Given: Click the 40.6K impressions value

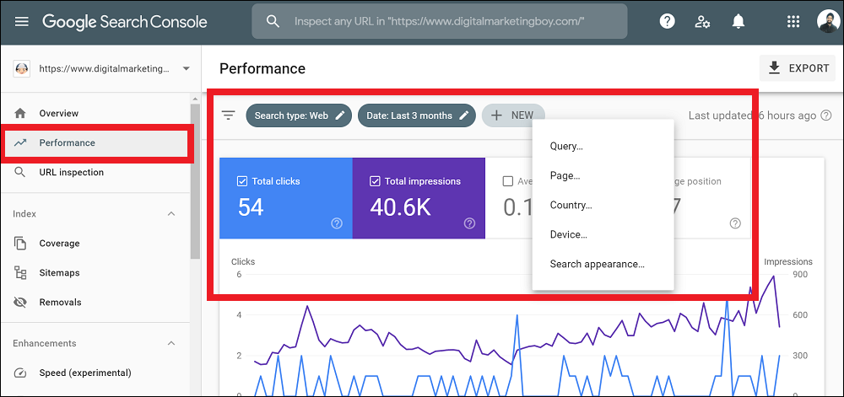Looking at the screenshot, I should coord(400,207).
